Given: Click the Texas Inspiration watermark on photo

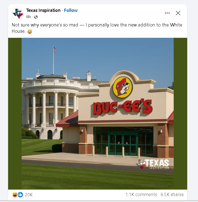Looking at the screenshot, I should coord(153,164).
